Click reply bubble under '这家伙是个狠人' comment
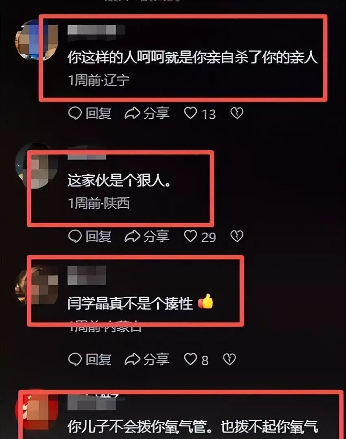Viewport: 346px width, 439px height. (75, 236)
